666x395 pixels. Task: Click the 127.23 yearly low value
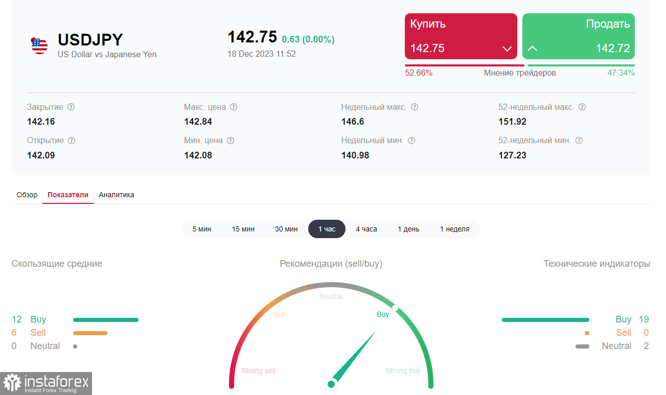[512, 155]
